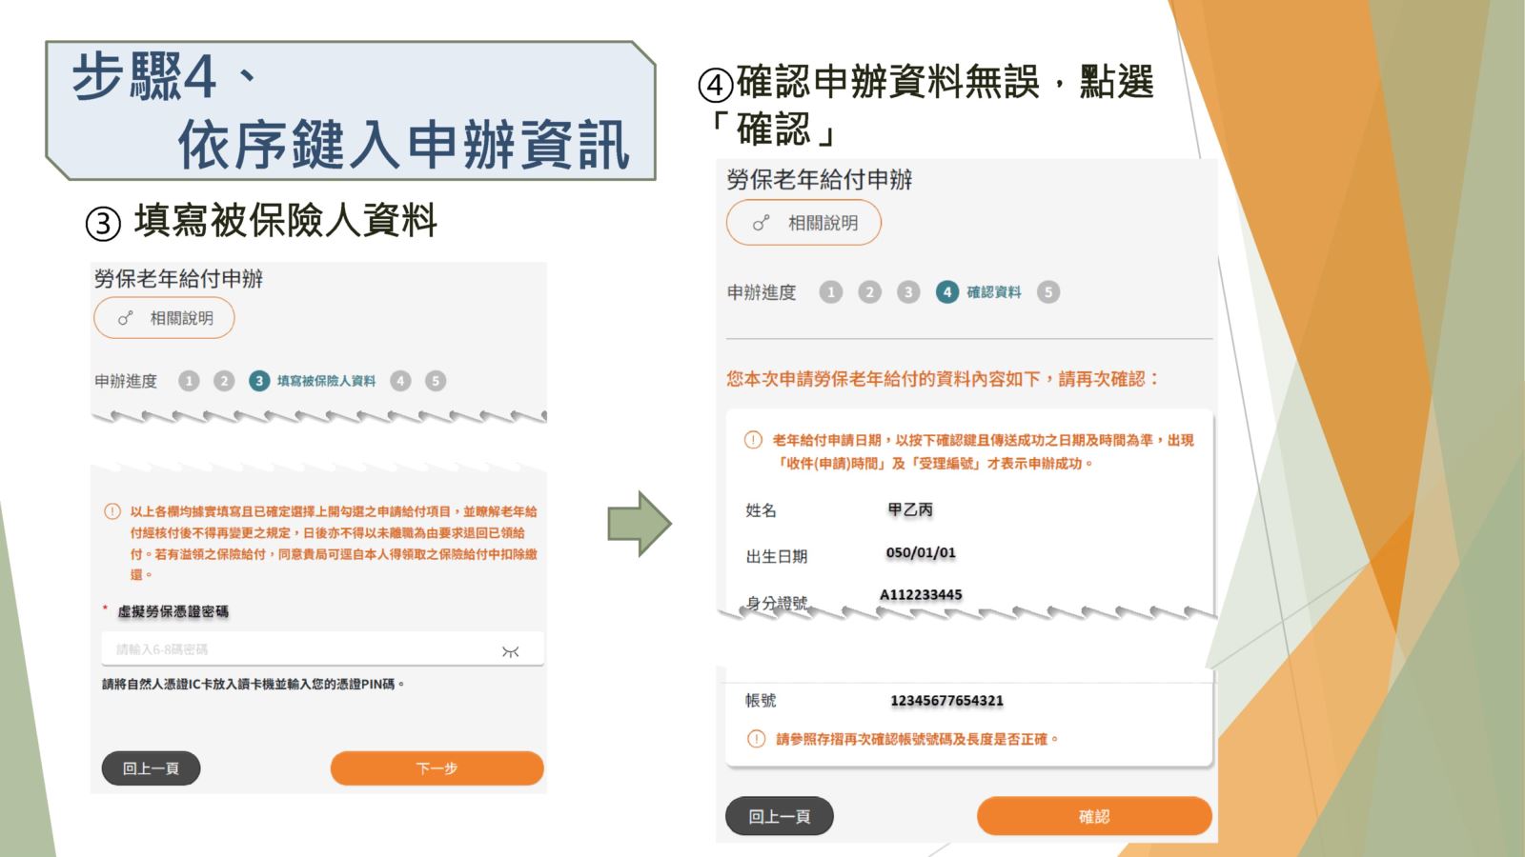Select progress step 5 in left panel
1525x857 pixels.
tap(436, 381)
